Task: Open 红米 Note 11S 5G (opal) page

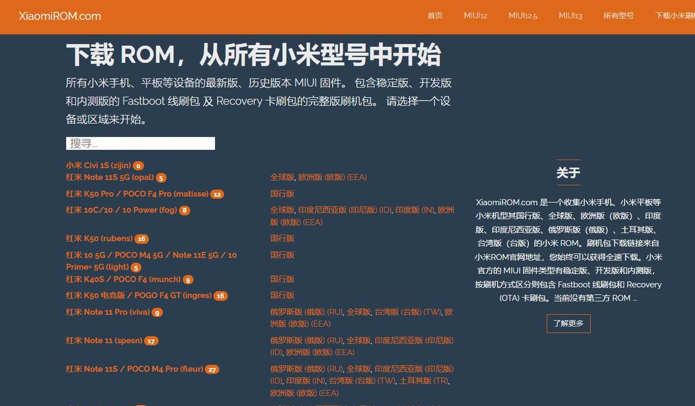Action: click(x=110, y=177)
